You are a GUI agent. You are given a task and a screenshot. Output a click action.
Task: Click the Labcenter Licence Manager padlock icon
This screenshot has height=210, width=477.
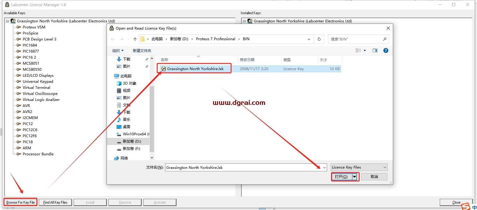[x=7, y=5]
